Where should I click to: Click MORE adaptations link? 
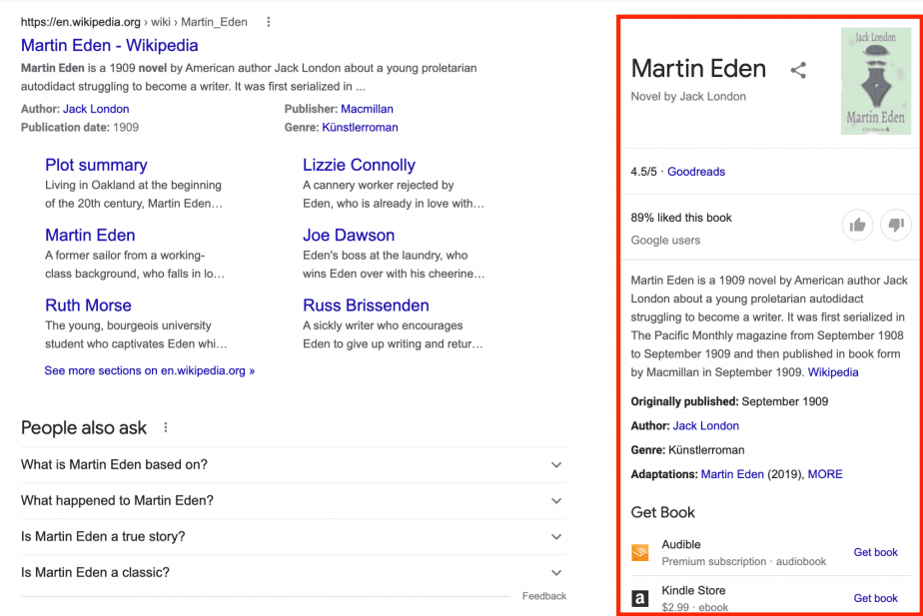pos(825,474)
